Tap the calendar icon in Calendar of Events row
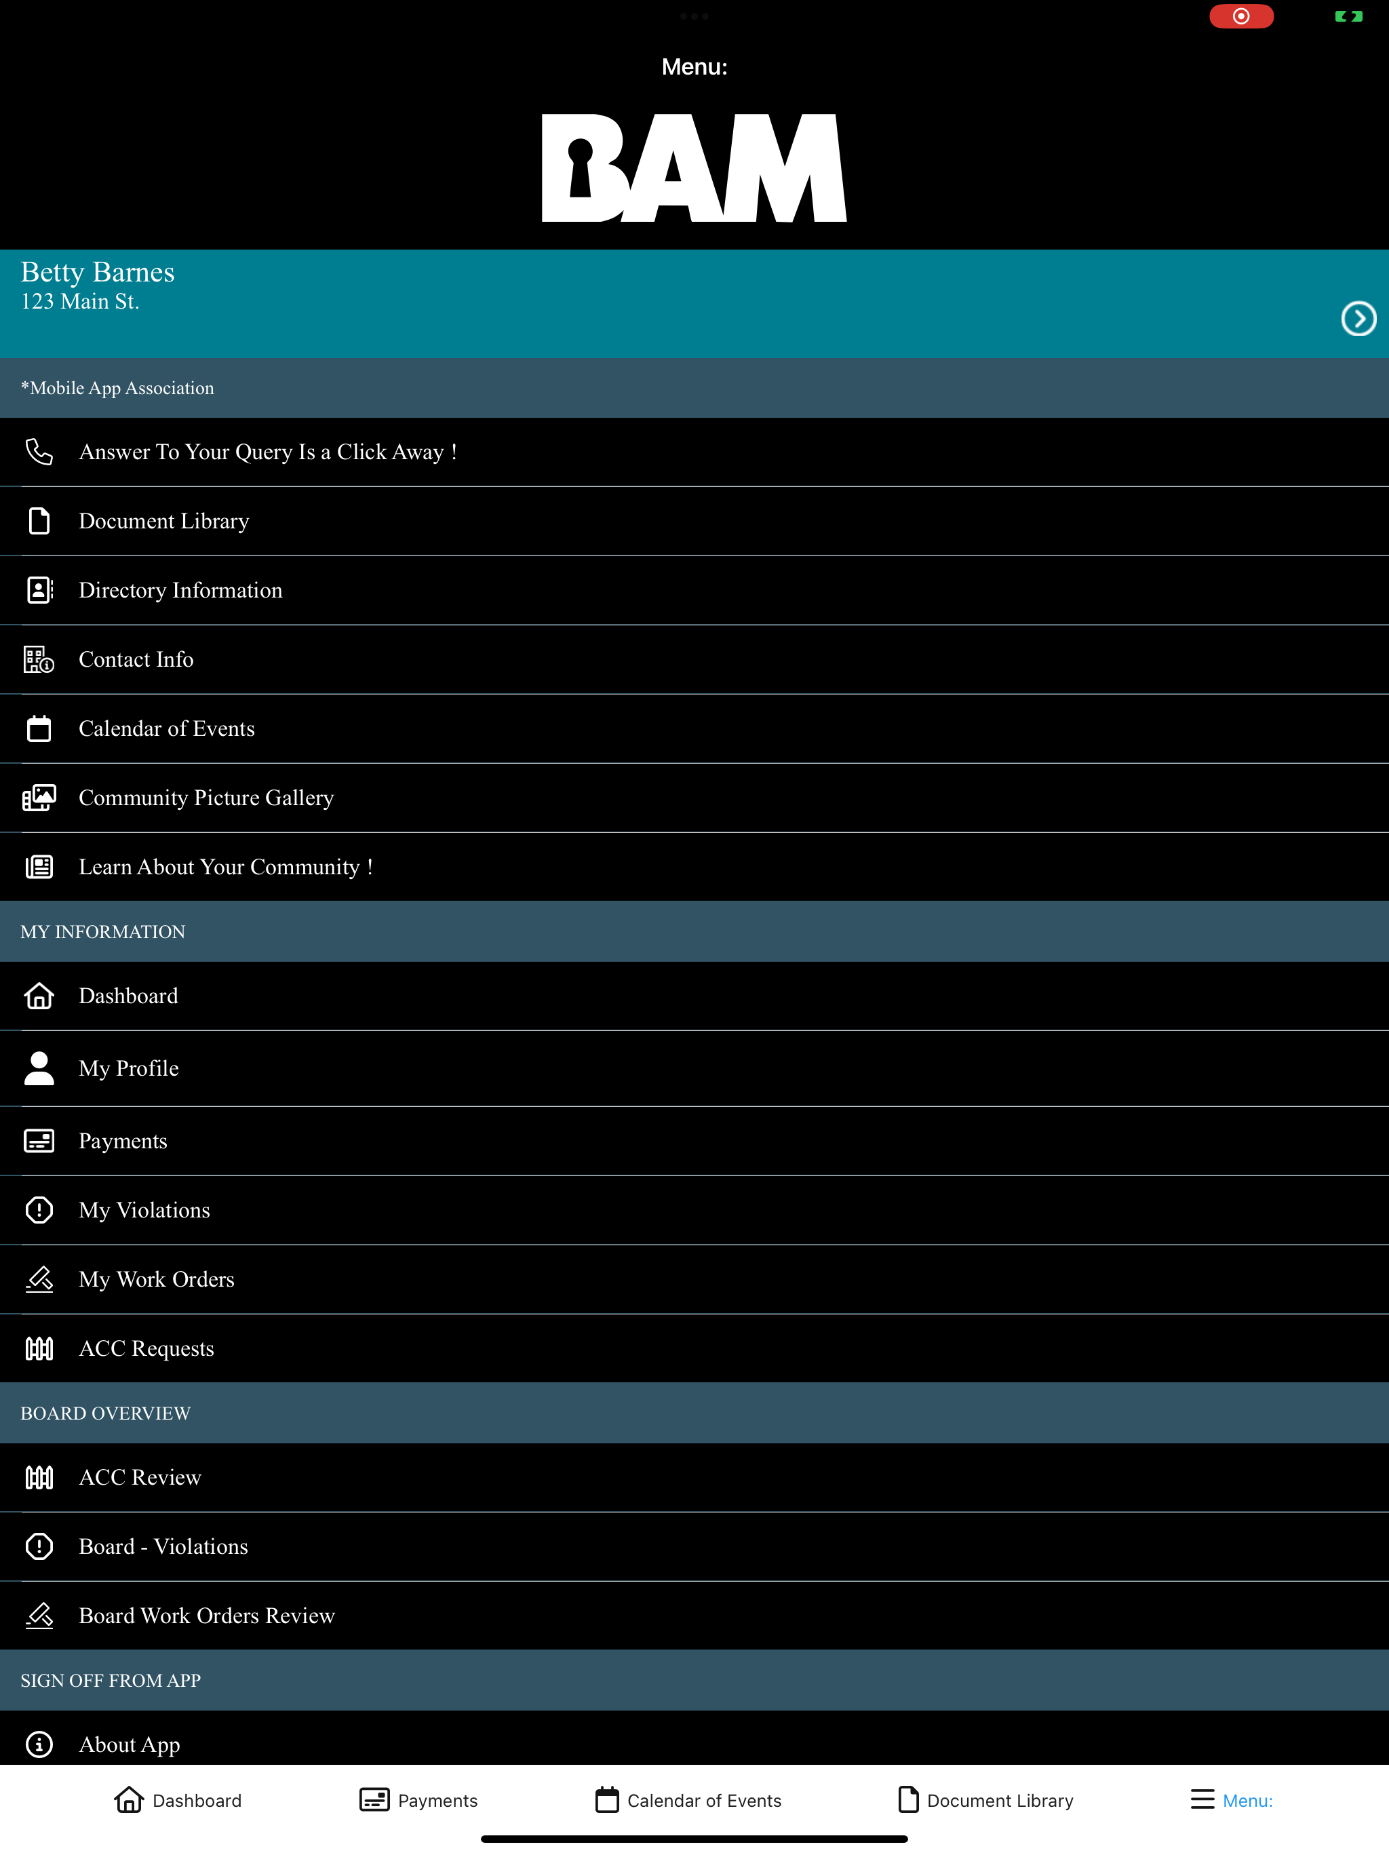This screenshot has width=1389, height=1853. pos(39,728)
